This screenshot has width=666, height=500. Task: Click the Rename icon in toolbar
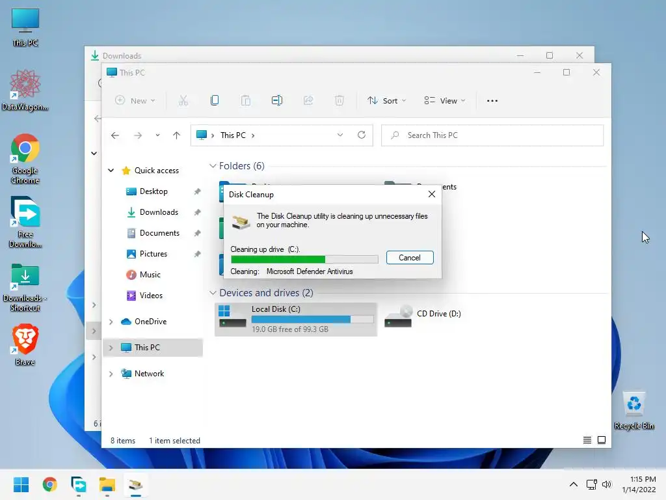pos(277,101)
